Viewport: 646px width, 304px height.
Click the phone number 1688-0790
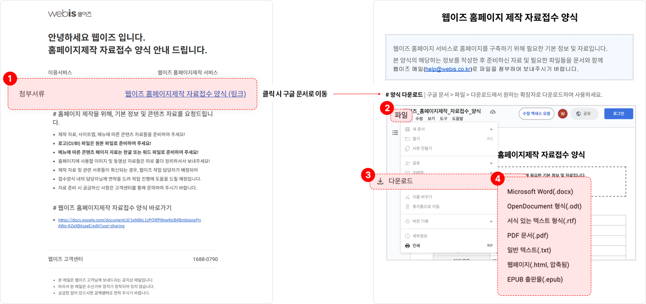coord(205,259)
